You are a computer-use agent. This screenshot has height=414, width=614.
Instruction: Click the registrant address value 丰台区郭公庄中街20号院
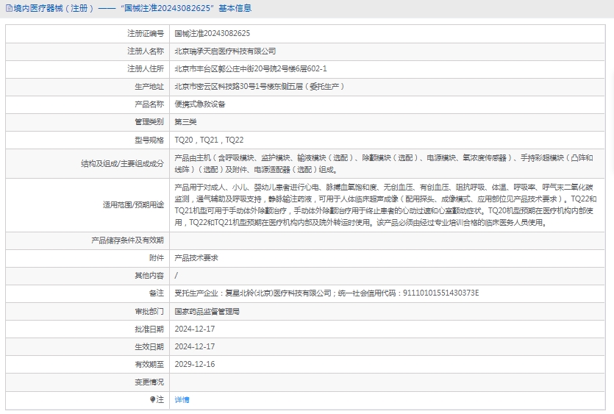click(x=250, y=69)
